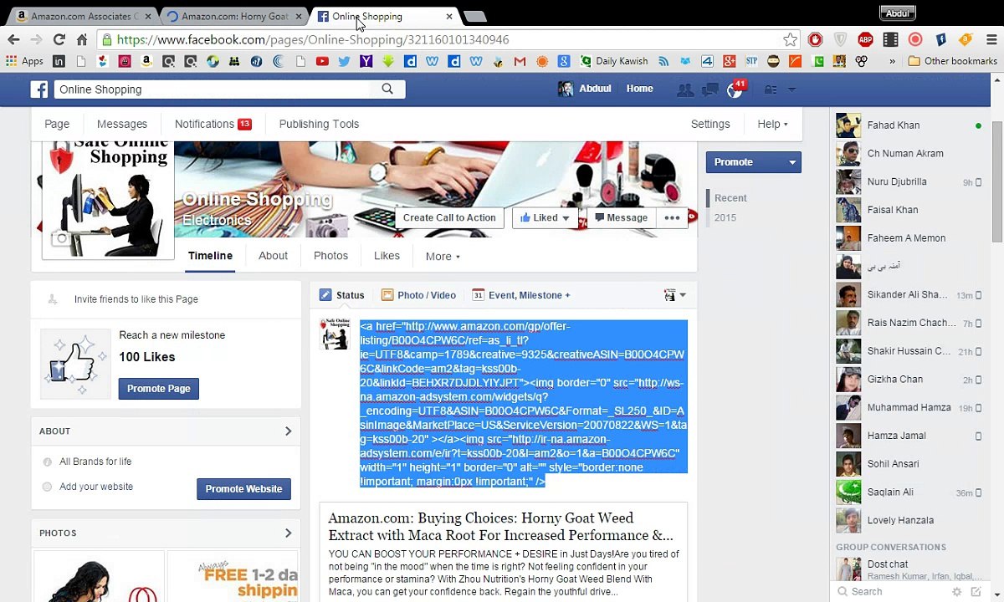The height and width of the screenshot is (602, 1004).
Task: Open the account menu arrow in top bar
Action: click(791, 89)
